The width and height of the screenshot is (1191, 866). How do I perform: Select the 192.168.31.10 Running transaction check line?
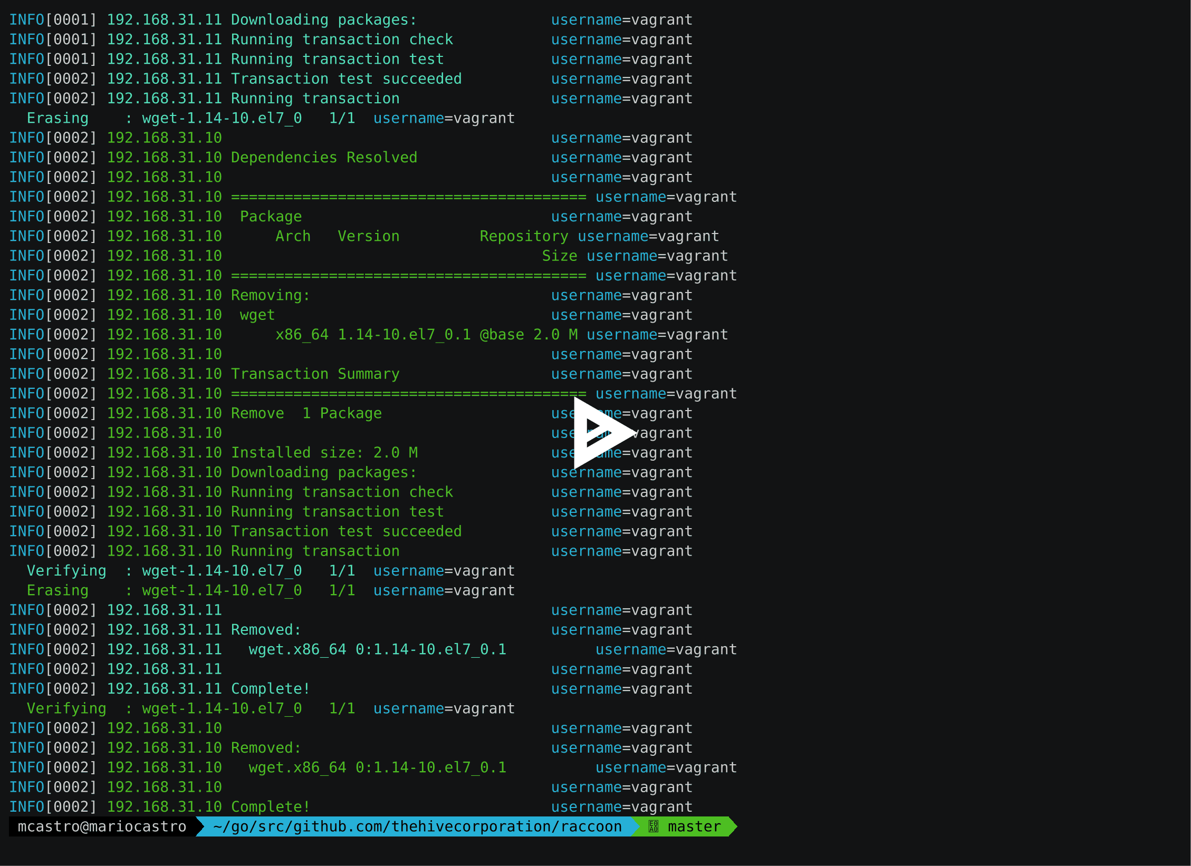pyautogui.click(x=351, y=492)
